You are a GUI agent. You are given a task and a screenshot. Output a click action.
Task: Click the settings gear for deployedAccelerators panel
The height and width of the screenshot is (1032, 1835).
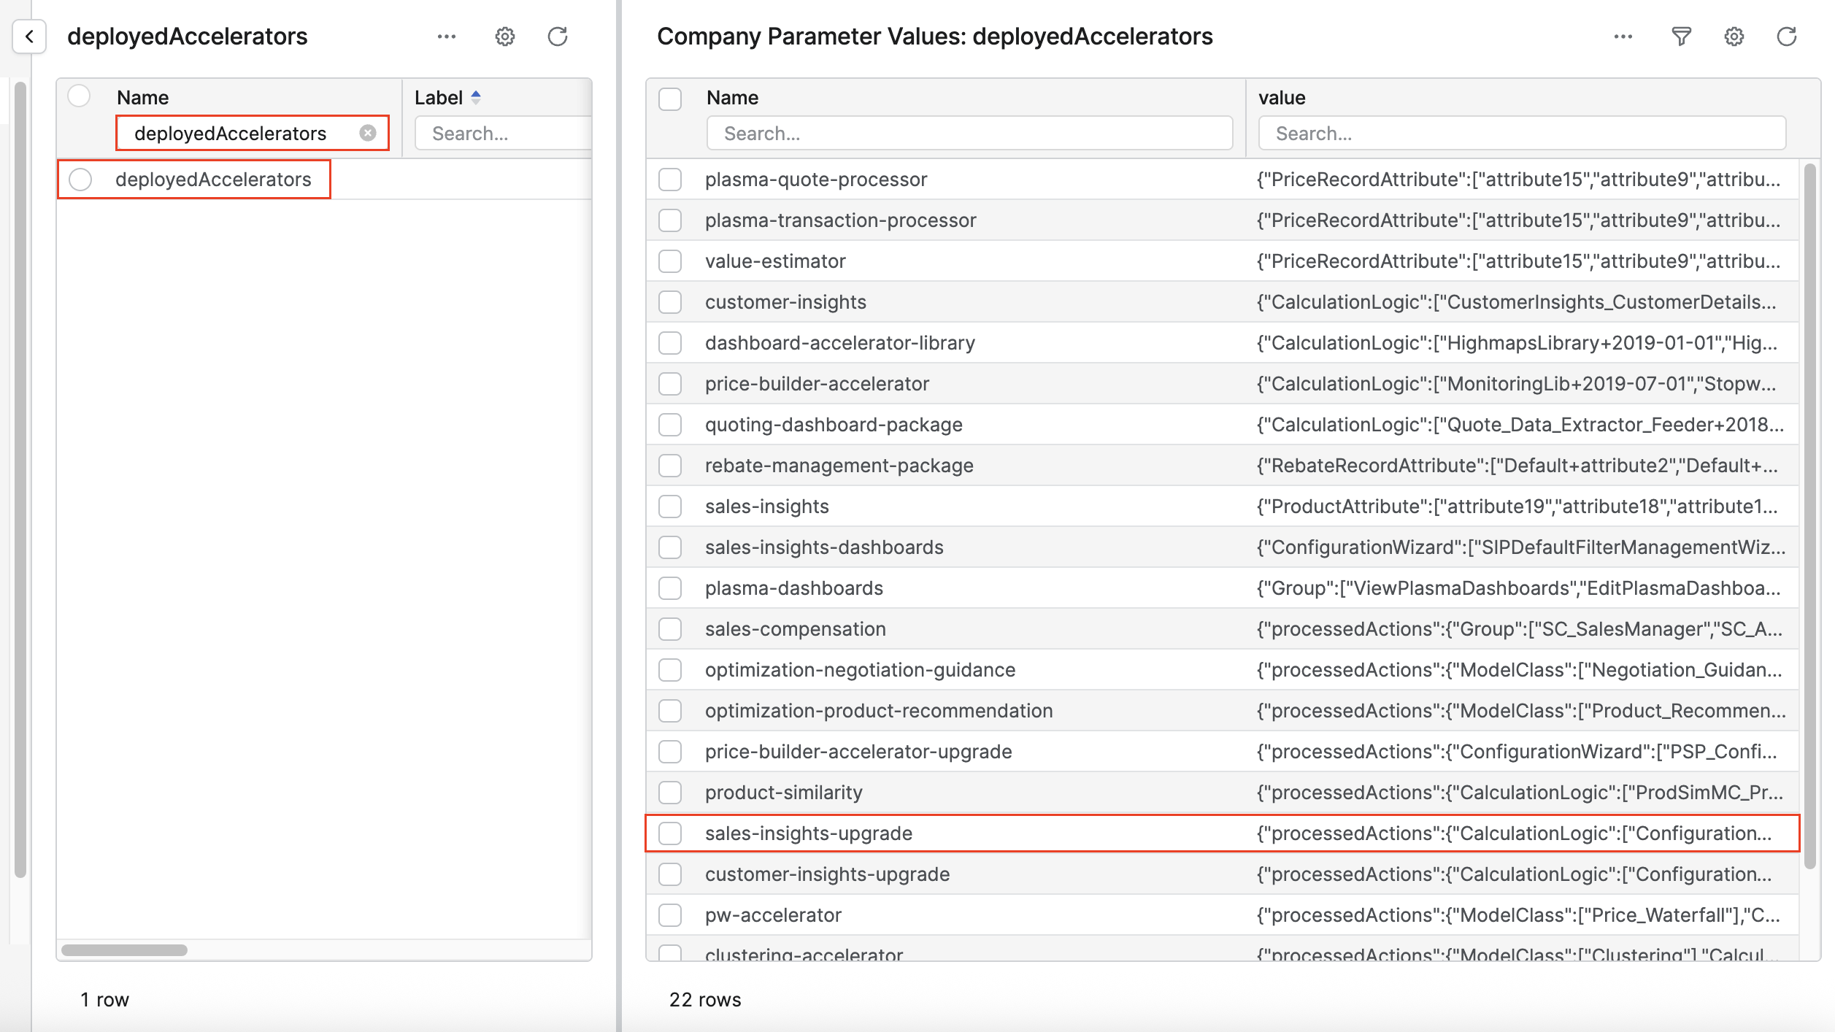pyautogui.click(x=504, y=36)
